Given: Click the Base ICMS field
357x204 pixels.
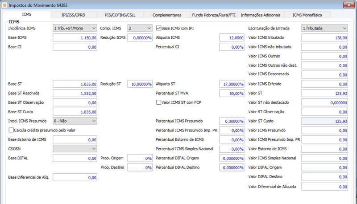Looking at the screenshot, I should pyautogui.click(x=75, y=38).
